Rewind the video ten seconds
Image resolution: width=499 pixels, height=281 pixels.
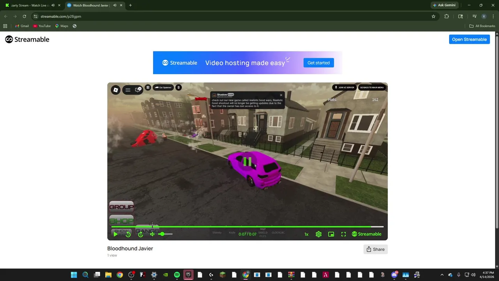(128, 234)
